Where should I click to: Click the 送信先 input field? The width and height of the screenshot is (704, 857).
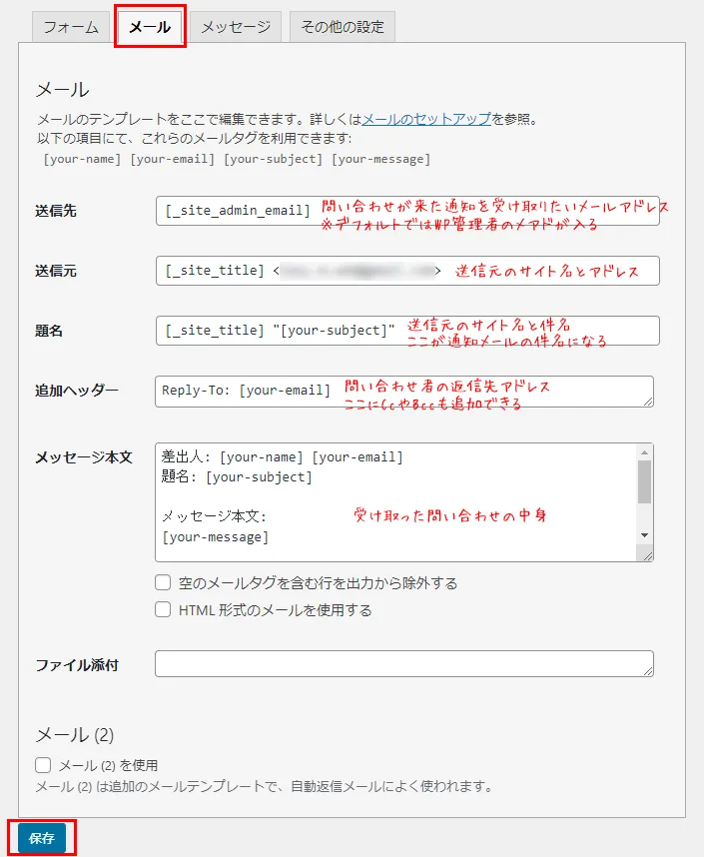pos(407,211)
